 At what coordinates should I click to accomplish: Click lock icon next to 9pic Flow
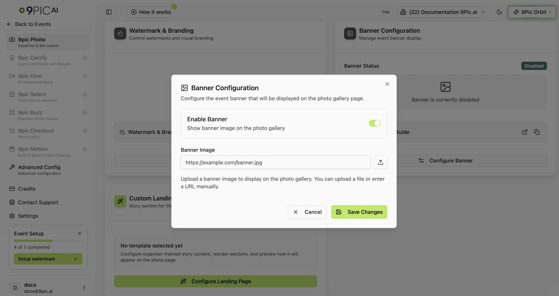[x=85, y=76]
